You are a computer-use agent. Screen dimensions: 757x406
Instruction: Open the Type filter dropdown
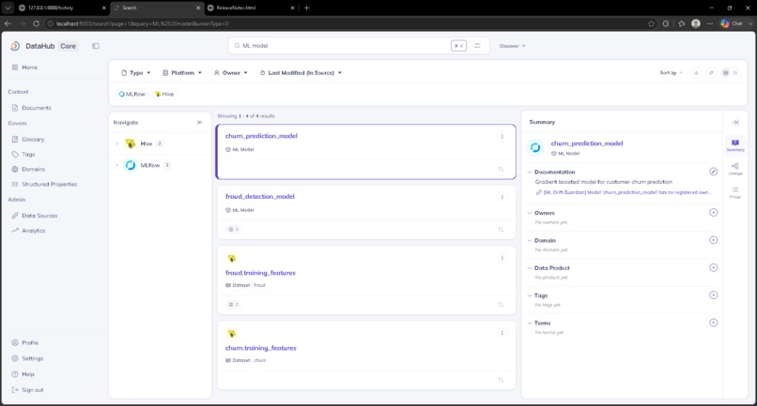[136, 73]
